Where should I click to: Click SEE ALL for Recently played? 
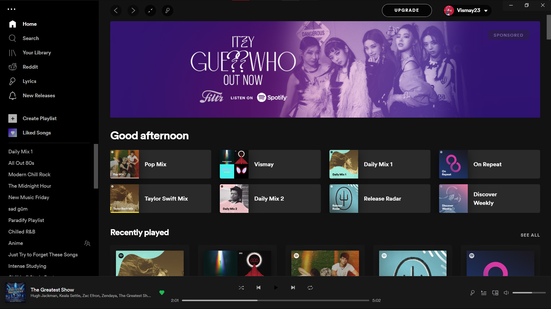click(x=530, y=235)
